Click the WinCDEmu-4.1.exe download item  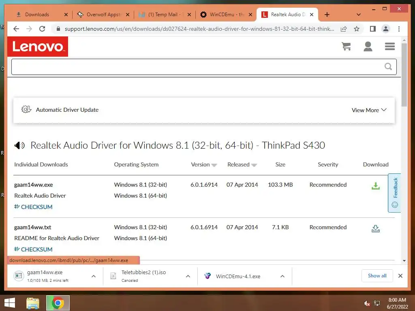click(238, 276)
